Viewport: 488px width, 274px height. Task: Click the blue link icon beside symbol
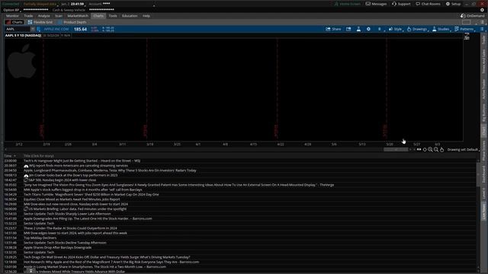pos(39,29)
